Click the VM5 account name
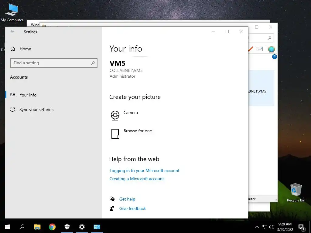The height and width of the screenshot is (233, 311). tap(118, 63)
